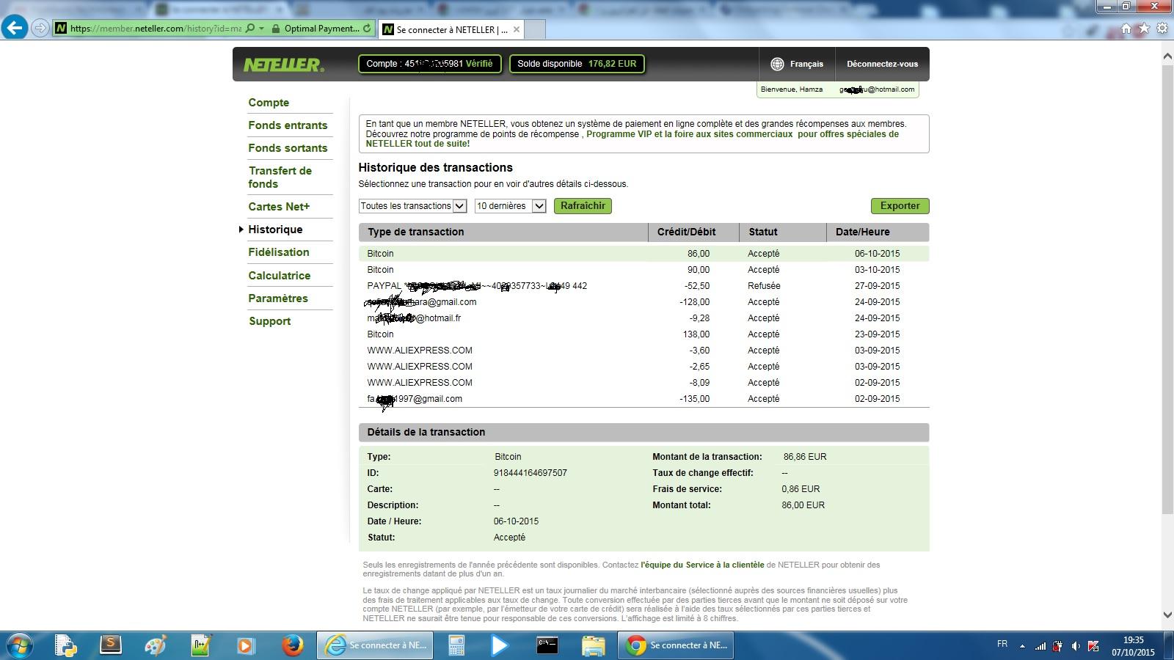Show hidden tray icons arrow

tap(1022, 646)
